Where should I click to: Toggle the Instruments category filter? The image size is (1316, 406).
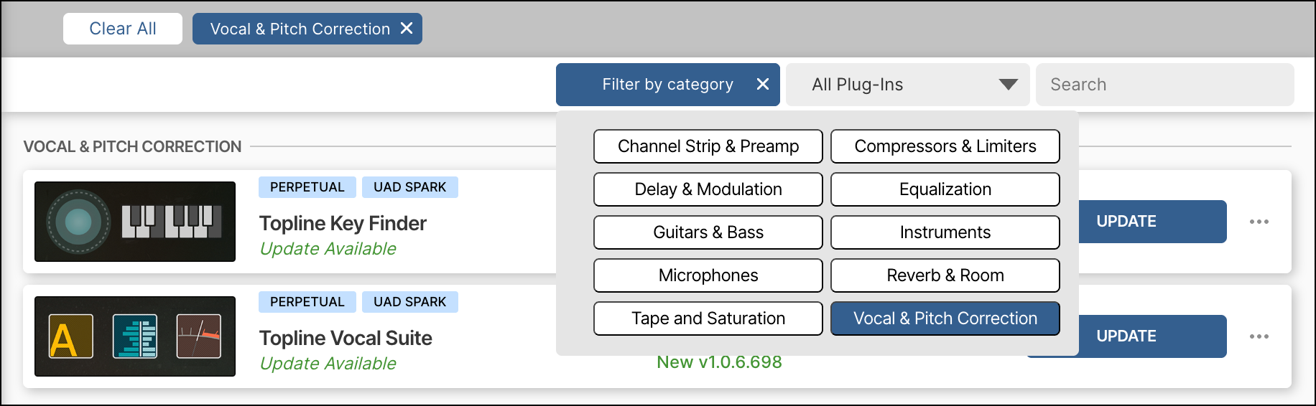point(945,232)
